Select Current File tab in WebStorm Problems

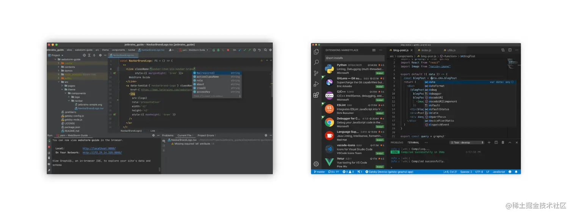point(185,135)
